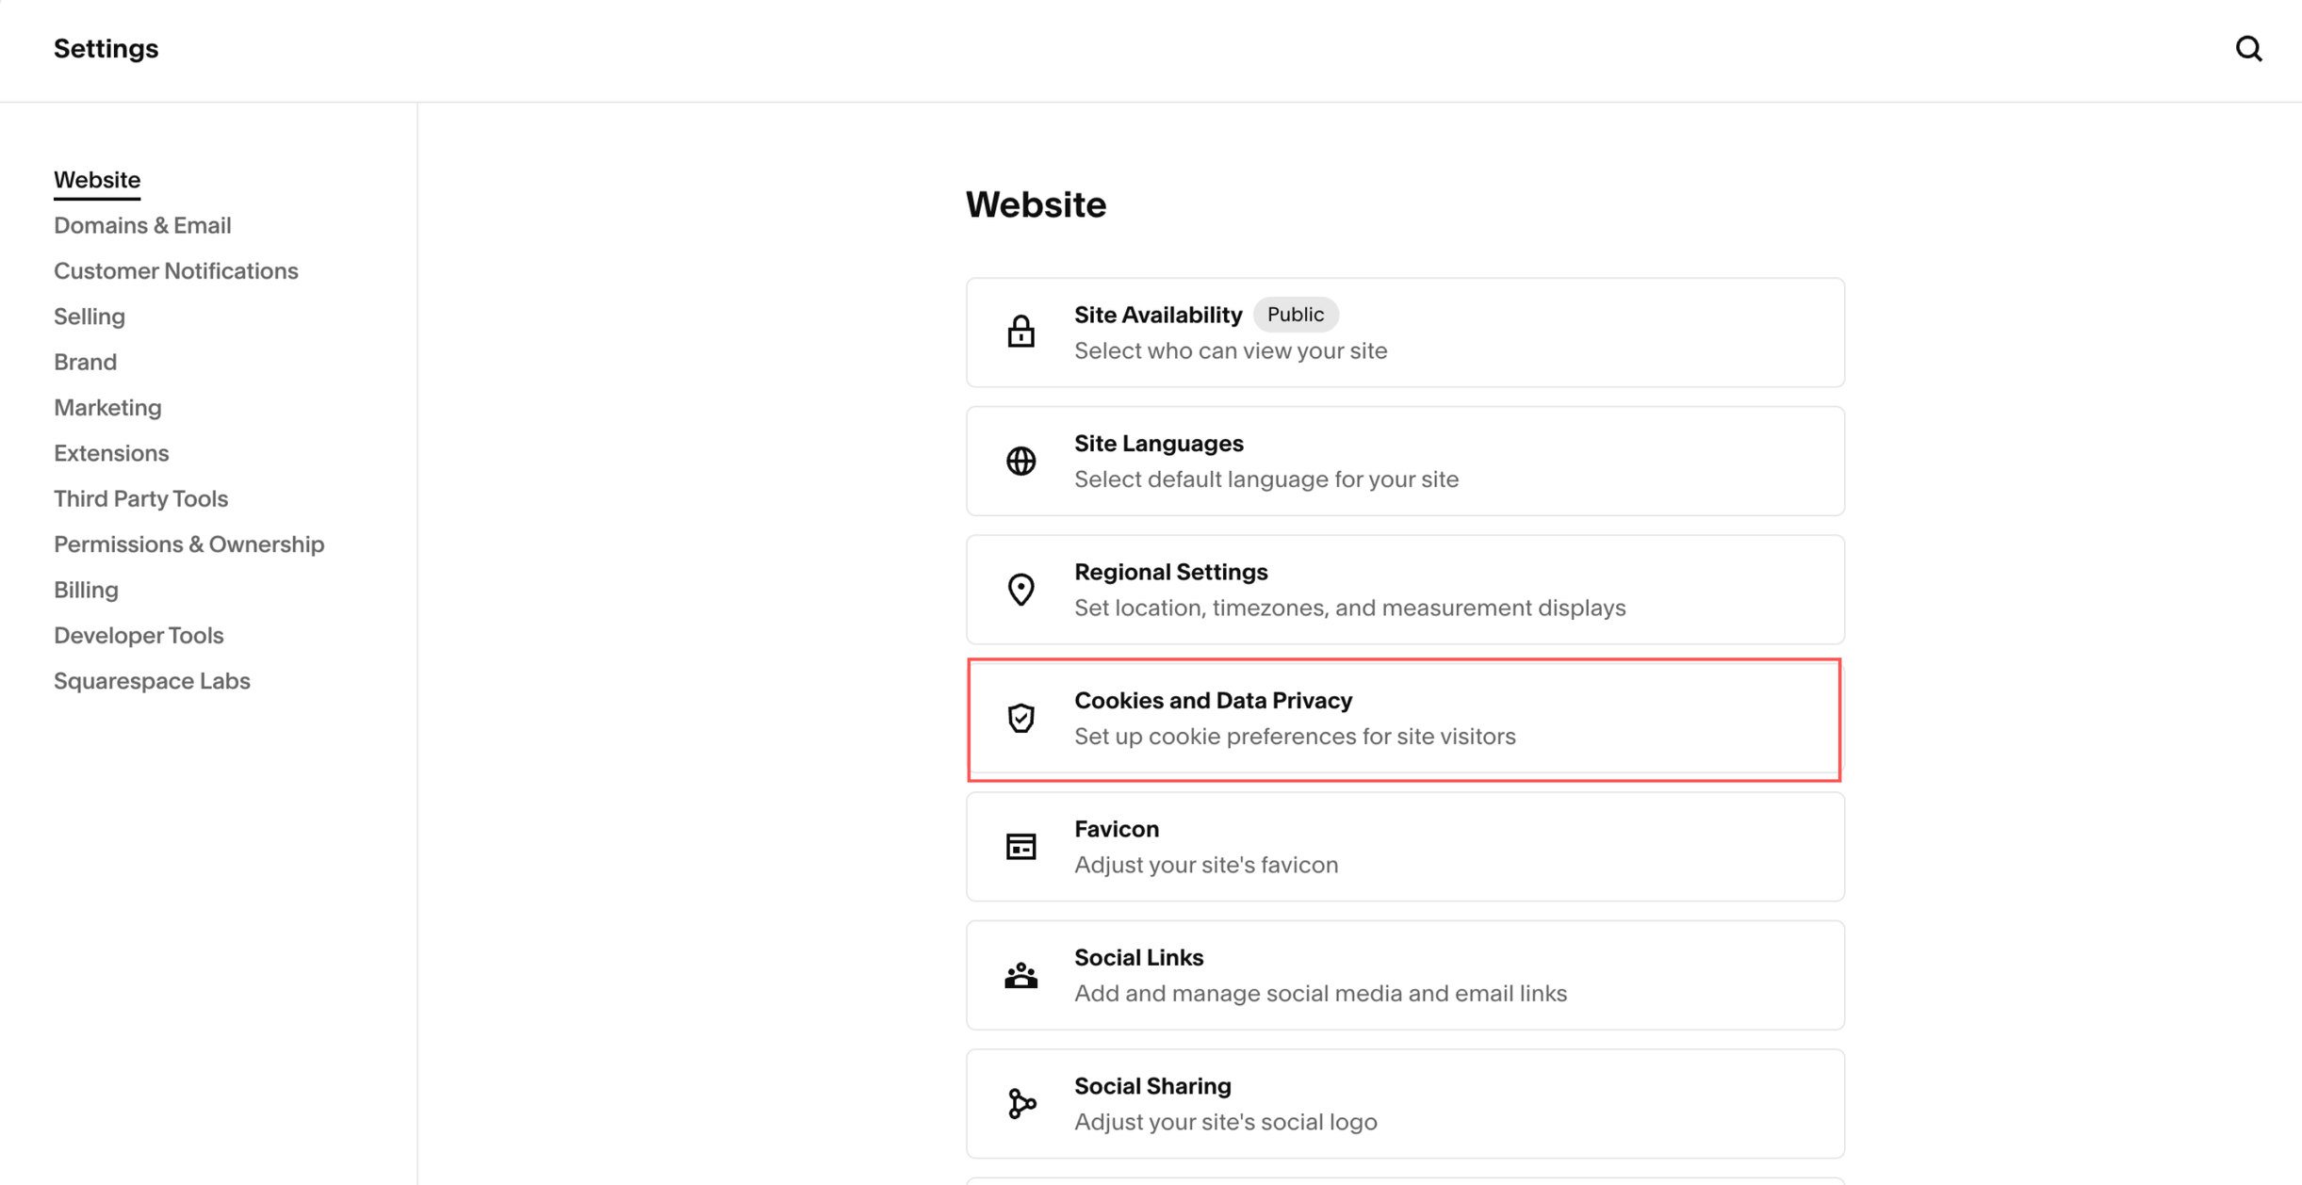2302x1185 pixels.
Task: Click "Set location, timezones, and measurement displays"
Action: tap(1350, 608)
